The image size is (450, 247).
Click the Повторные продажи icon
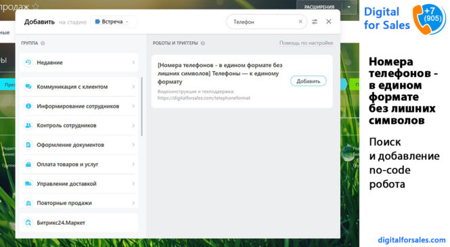pos(28,203)
